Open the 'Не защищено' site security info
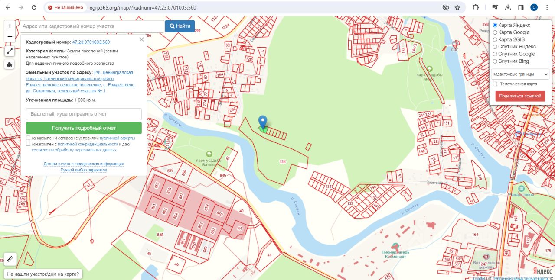This screenshot has width=555, height=280. [x=65, y=8]
